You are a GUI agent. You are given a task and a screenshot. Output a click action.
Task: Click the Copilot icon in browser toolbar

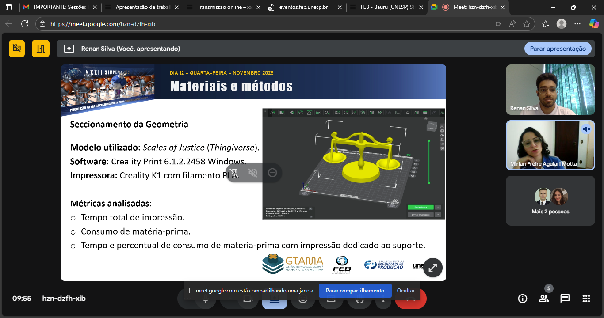(x=594, y=24)
